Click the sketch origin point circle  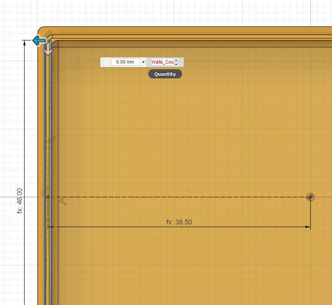pos(311,197)
